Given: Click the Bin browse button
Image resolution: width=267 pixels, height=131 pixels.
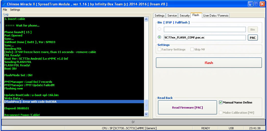Looking at the screenshot, I should [253, 30].
